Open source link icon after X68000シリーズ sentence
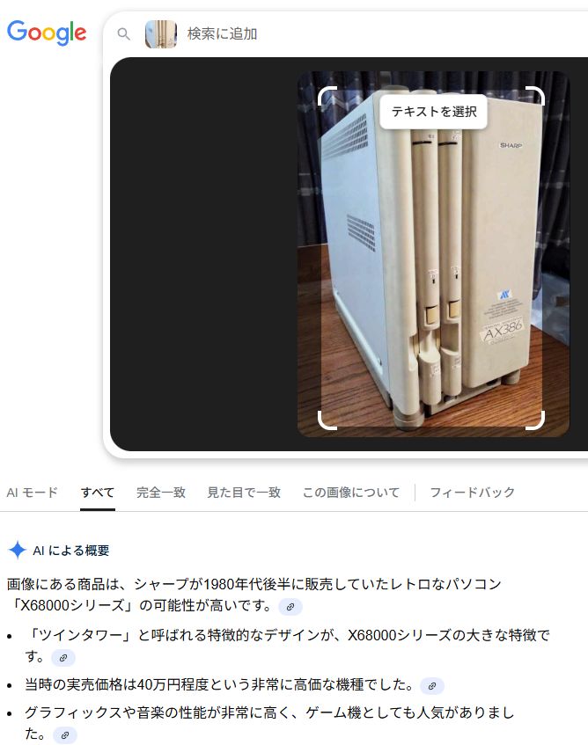This screenshot has height=745, width=588. point(290,607)
